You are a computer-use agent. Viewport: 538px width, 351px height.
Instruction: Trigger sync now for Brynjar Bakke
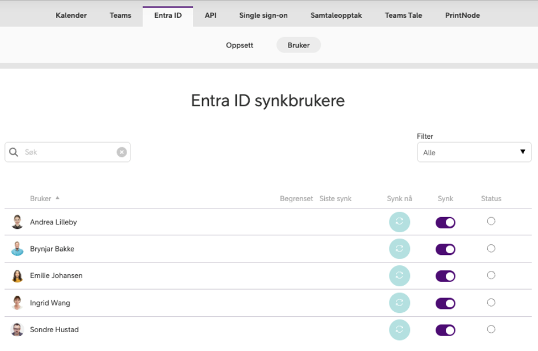399,249
